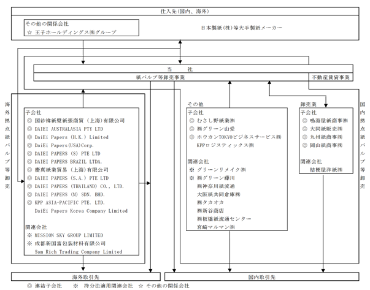
Task: Click 桔梗屋洋紙㈱ entry
Action: click(326, 170)
